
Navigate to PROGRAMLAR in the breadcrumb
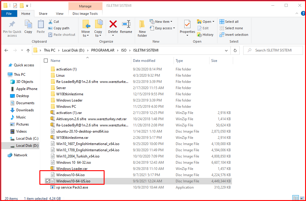pos(103,50)
